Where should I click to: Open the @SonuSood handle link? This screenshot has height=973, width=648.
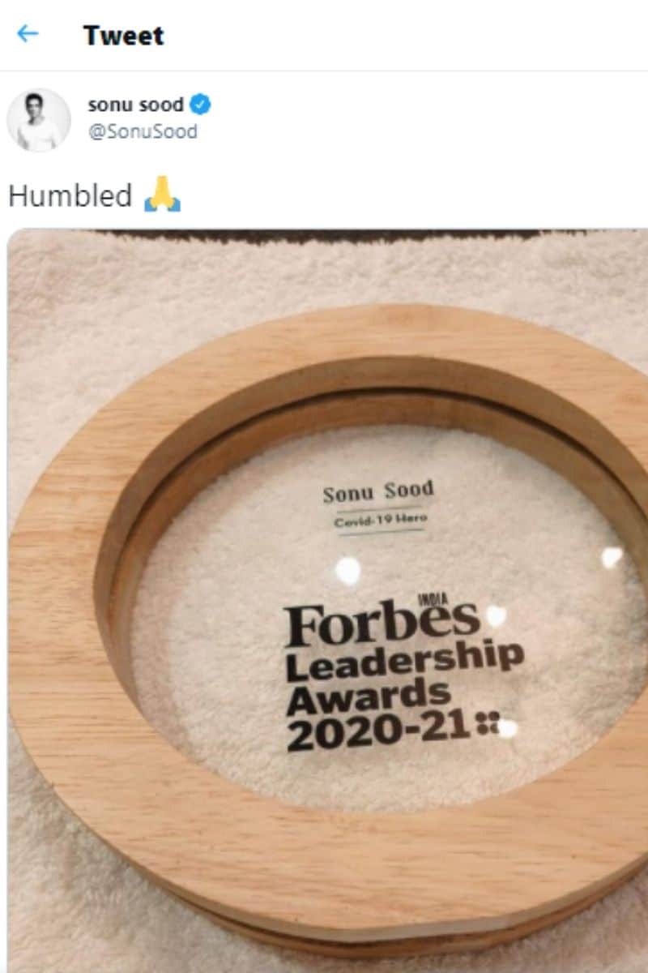coord(142,131)
